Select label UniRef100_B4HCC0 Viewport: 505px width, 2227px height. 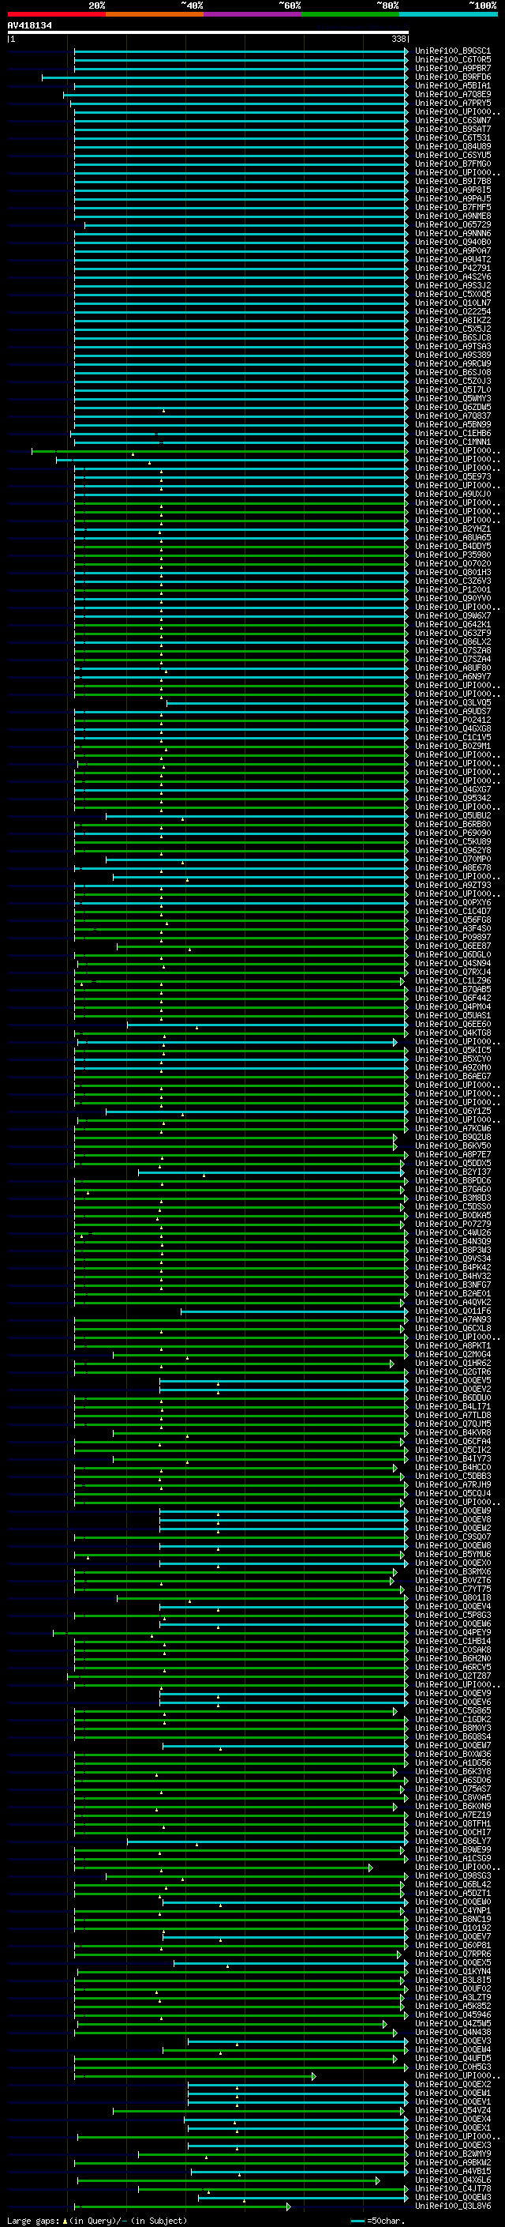point(452,1467)
